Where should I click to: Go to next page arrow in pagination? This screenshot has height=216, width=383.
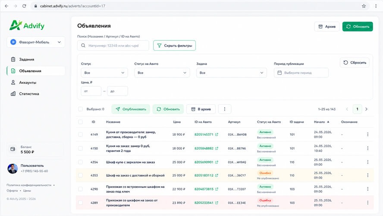[x=366, y=109]
